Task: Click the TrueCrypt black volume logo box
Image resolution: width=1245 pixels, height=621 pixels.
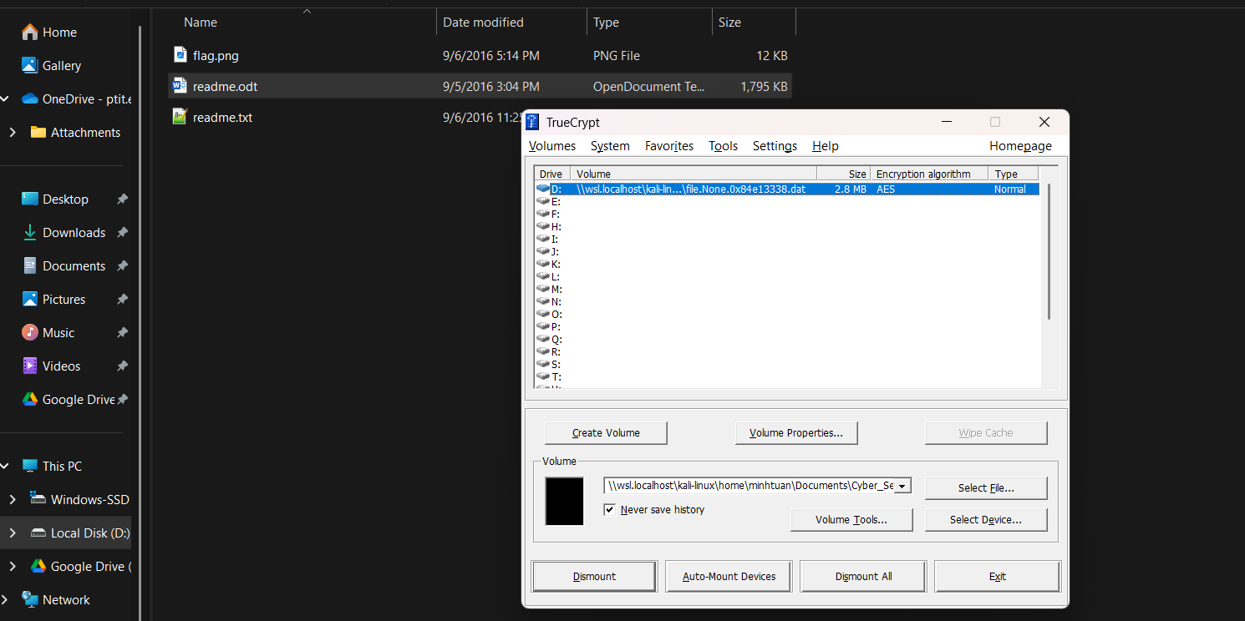Action: tap(564, 502)
